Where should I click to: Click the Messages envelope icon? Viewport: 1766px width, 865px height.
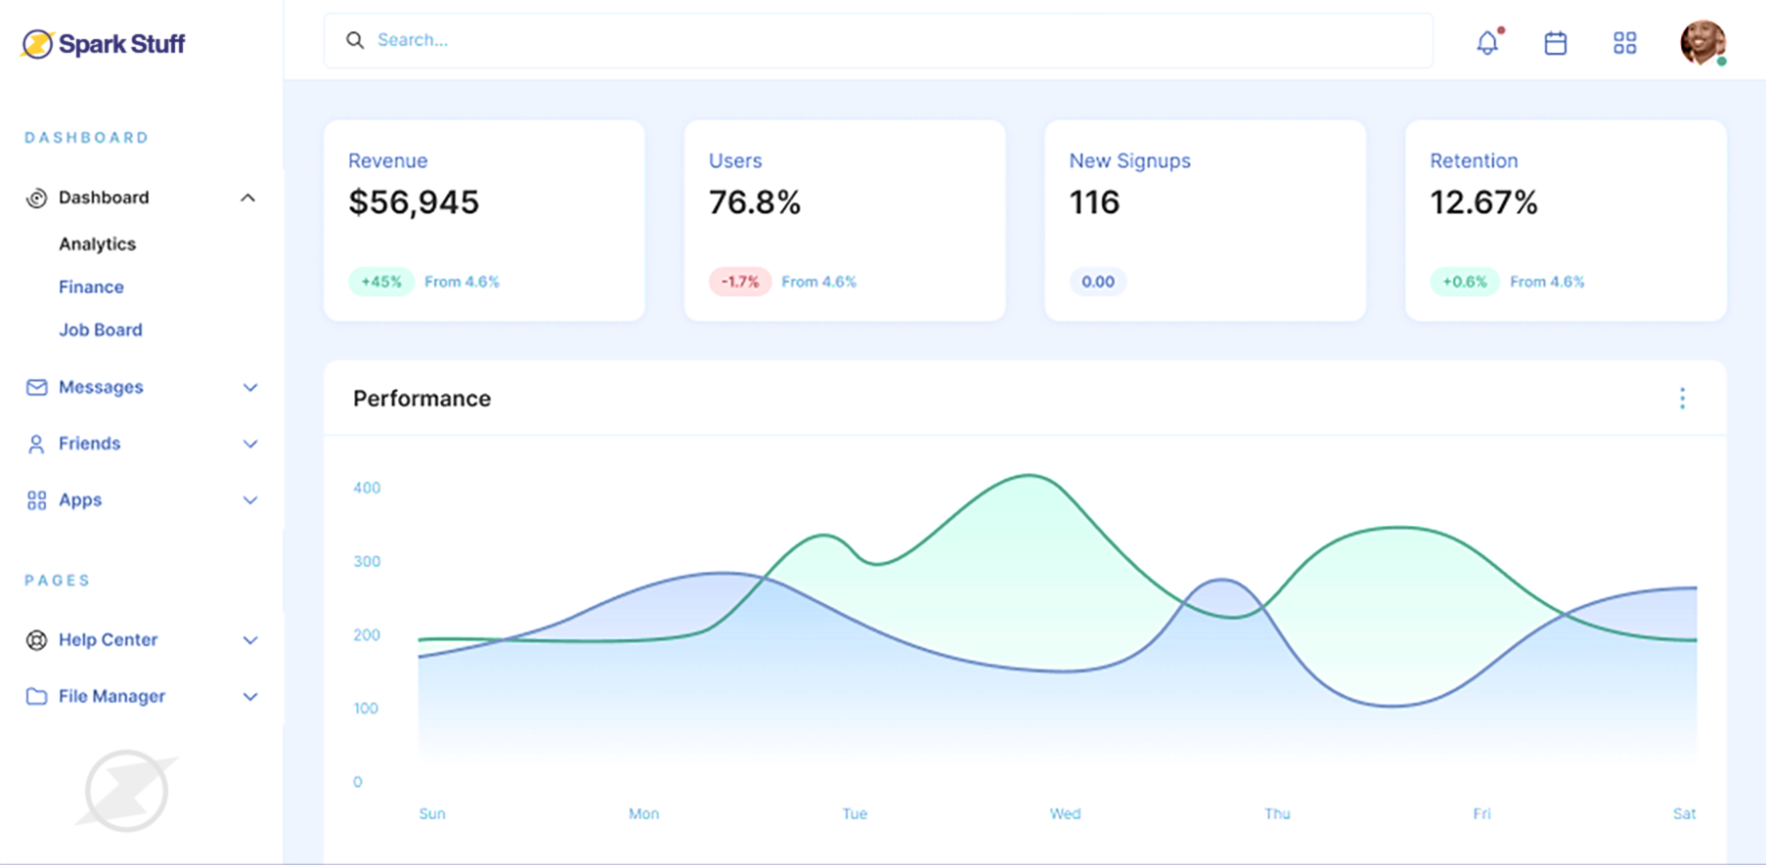[x=36, y=387]
